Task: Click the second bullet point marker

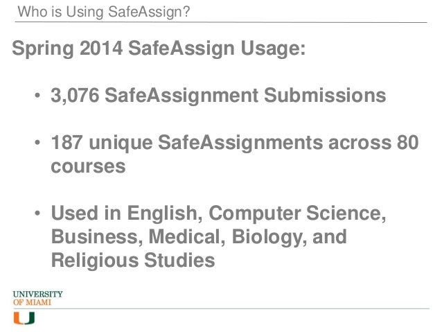Action: point(37,143)
